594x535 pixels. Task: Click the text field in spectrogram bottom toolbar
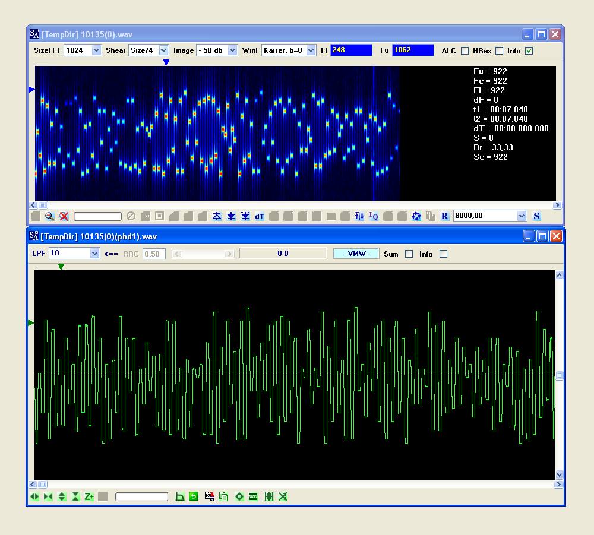(x=98, y=216)
